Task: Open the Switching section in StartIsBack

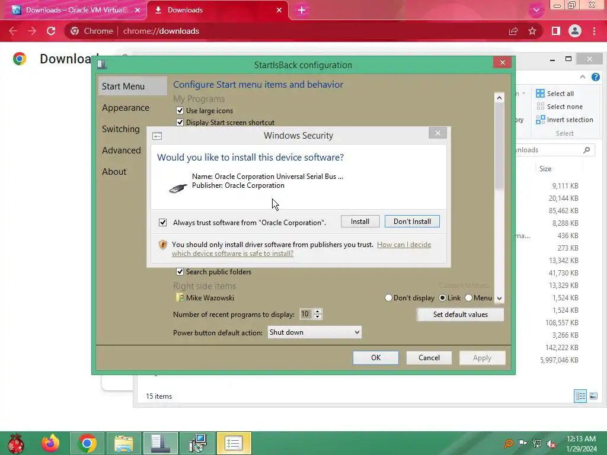Action: (121, 129)
